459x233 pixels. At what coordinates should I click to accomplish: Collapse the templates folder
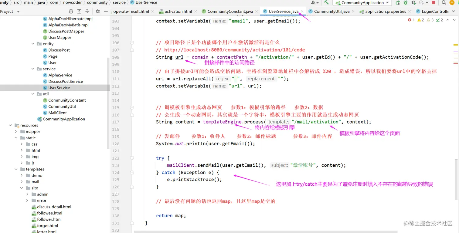16,169
